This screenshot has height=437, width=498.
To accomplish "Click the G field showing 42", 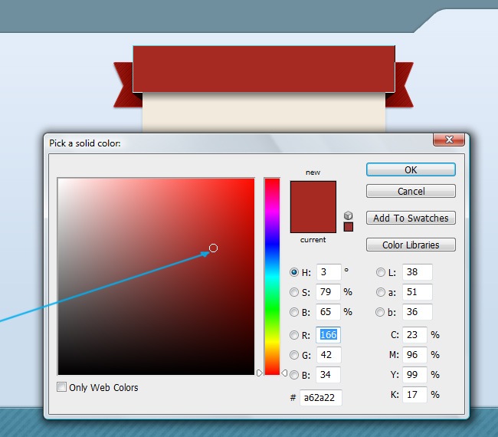I will (329, 355).
